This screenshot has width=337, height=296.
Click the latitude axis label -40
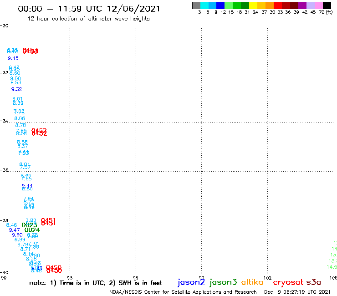click(4, 273)
